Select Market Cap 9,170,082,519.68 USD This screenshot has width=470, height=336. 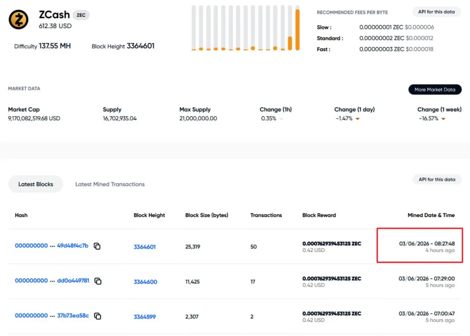(x=34, y=118)
